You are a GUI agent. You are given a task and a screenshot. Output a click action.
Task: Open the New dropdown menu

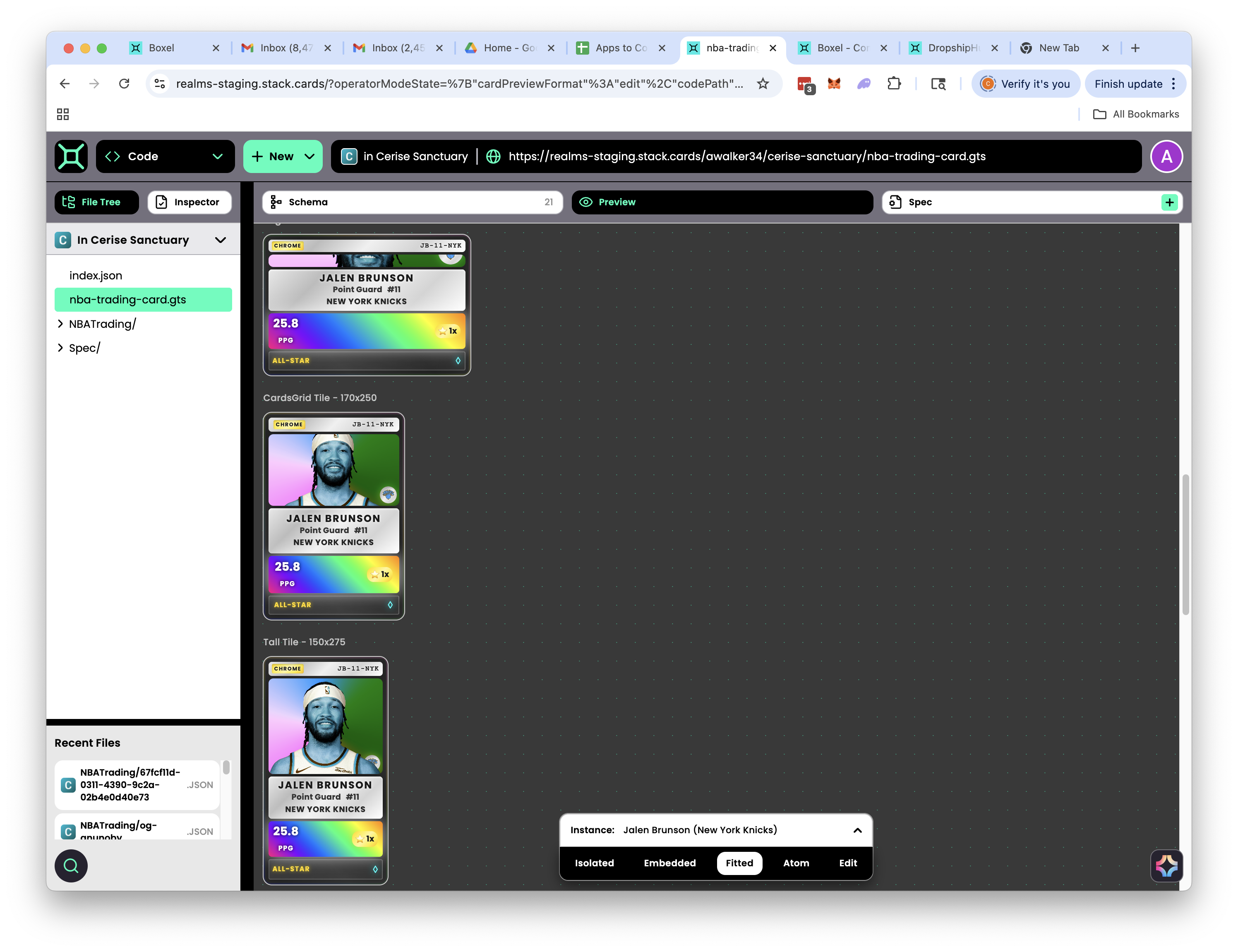click(283, 156)
